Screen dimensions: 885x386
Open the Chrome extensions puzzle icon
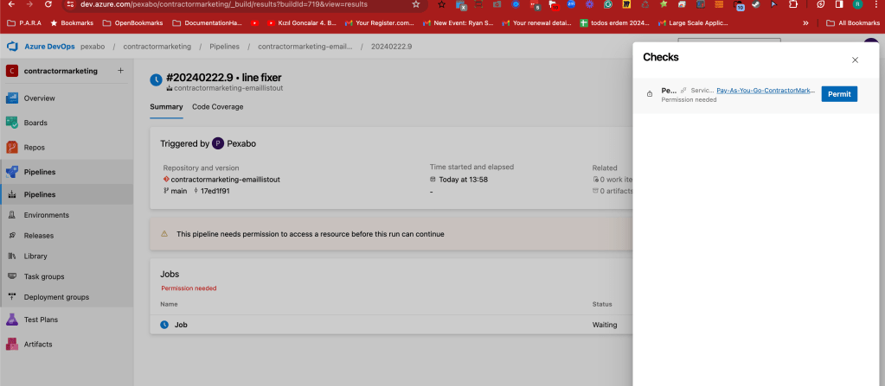[792, 4]
